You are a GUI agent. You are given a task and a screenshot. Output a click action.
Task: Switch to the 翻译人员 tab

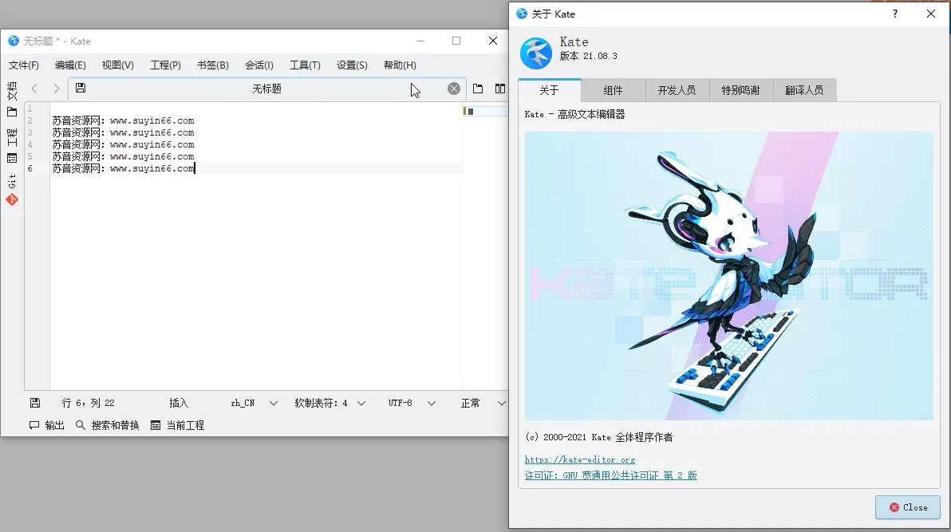[x=804, y=90]
